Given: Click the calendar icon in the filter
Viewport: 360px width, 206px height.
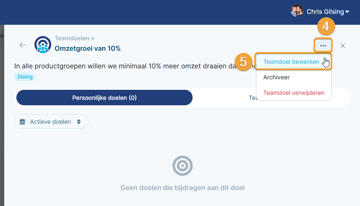Looking at the screenshot, I should tap(22, 122).
